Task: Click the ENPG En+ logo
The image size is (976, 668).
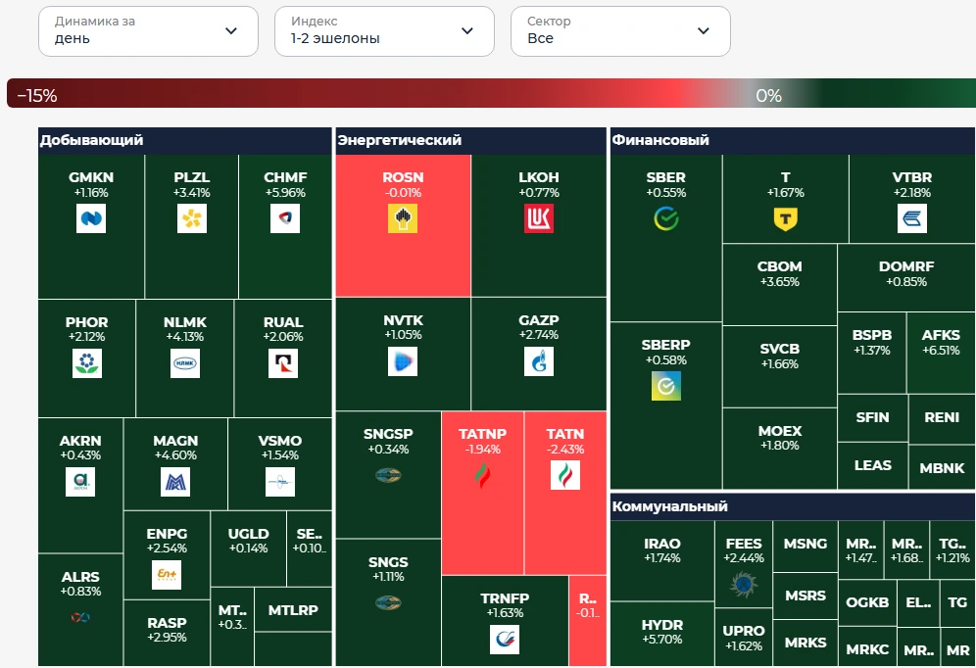Action: coord(167,574)
